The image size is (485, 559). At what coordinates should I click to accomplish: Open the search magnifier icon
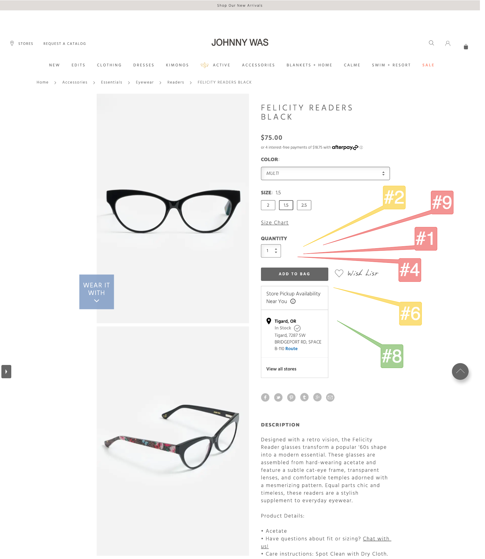point(431,43)
